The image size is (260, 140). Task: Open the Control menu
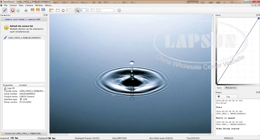[13, 5]
